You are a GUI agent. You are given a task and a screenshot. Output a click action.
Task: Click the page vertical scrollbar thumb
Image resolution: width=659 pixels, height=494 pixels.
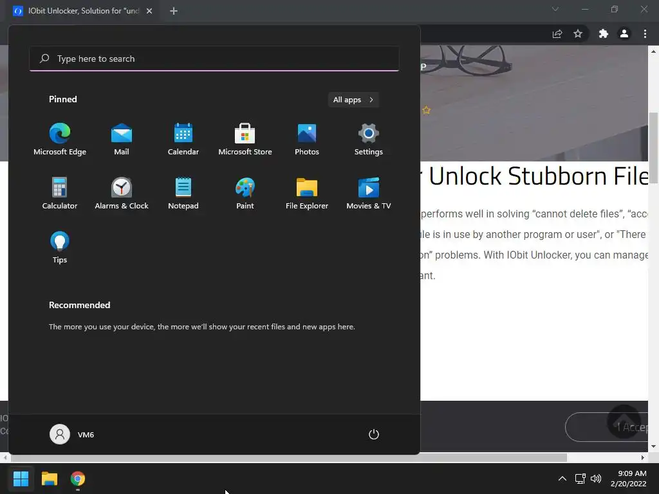(x=654, y=148)
